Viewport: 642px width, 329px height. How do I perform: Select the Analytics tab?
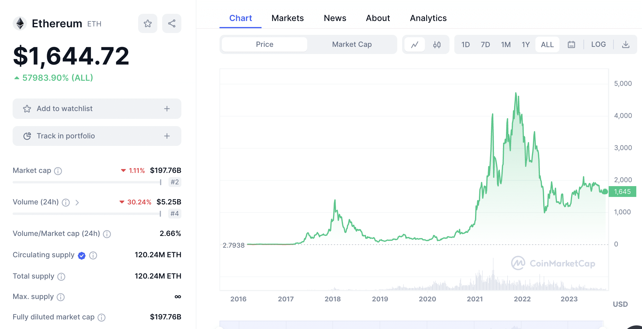click(x=428, y=18)
